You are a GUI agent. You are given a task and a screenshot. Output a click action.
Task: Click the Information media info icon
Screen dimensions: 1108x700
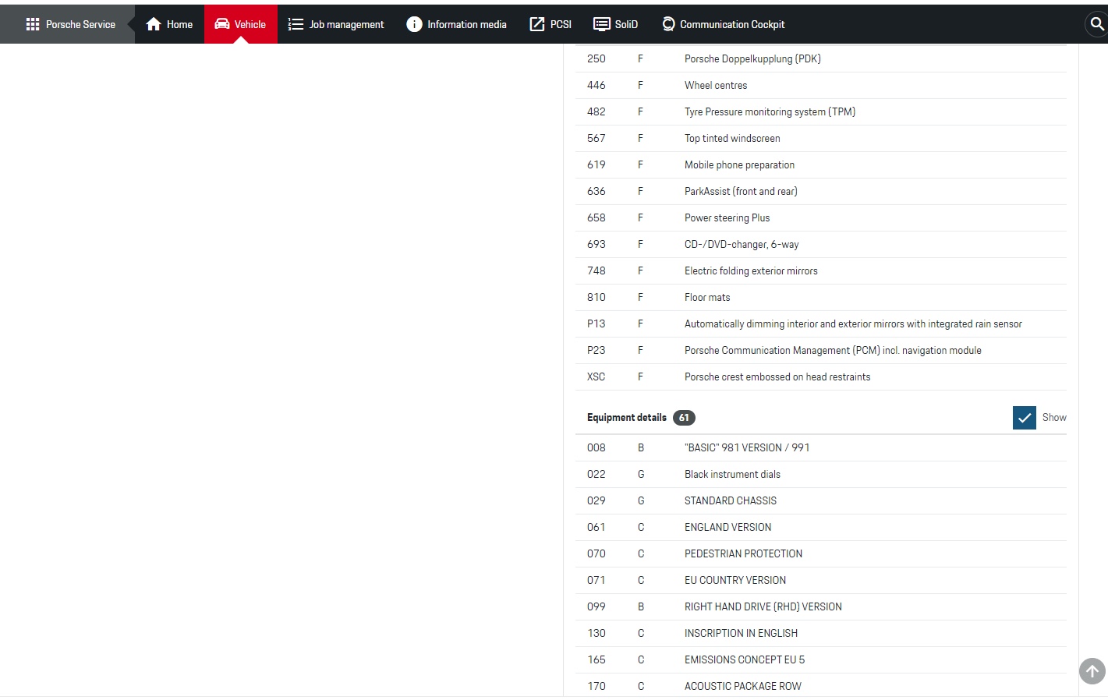coord(414,24)
